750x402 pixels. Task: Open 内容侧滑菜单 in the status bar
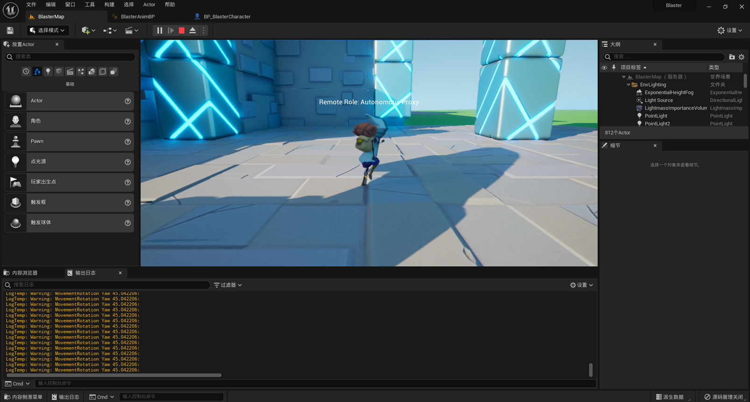coord(23,397)
